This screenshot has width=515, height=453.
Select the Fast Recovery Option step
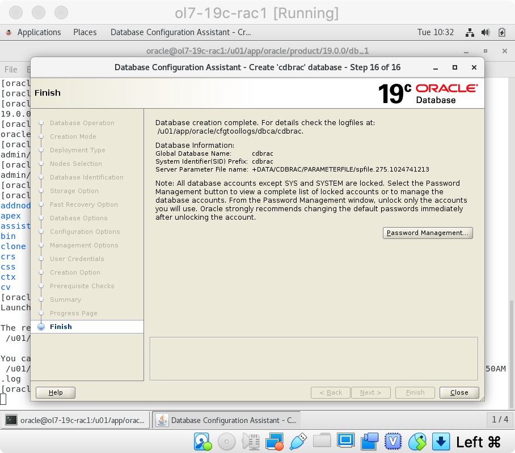[x=84, y=204]
